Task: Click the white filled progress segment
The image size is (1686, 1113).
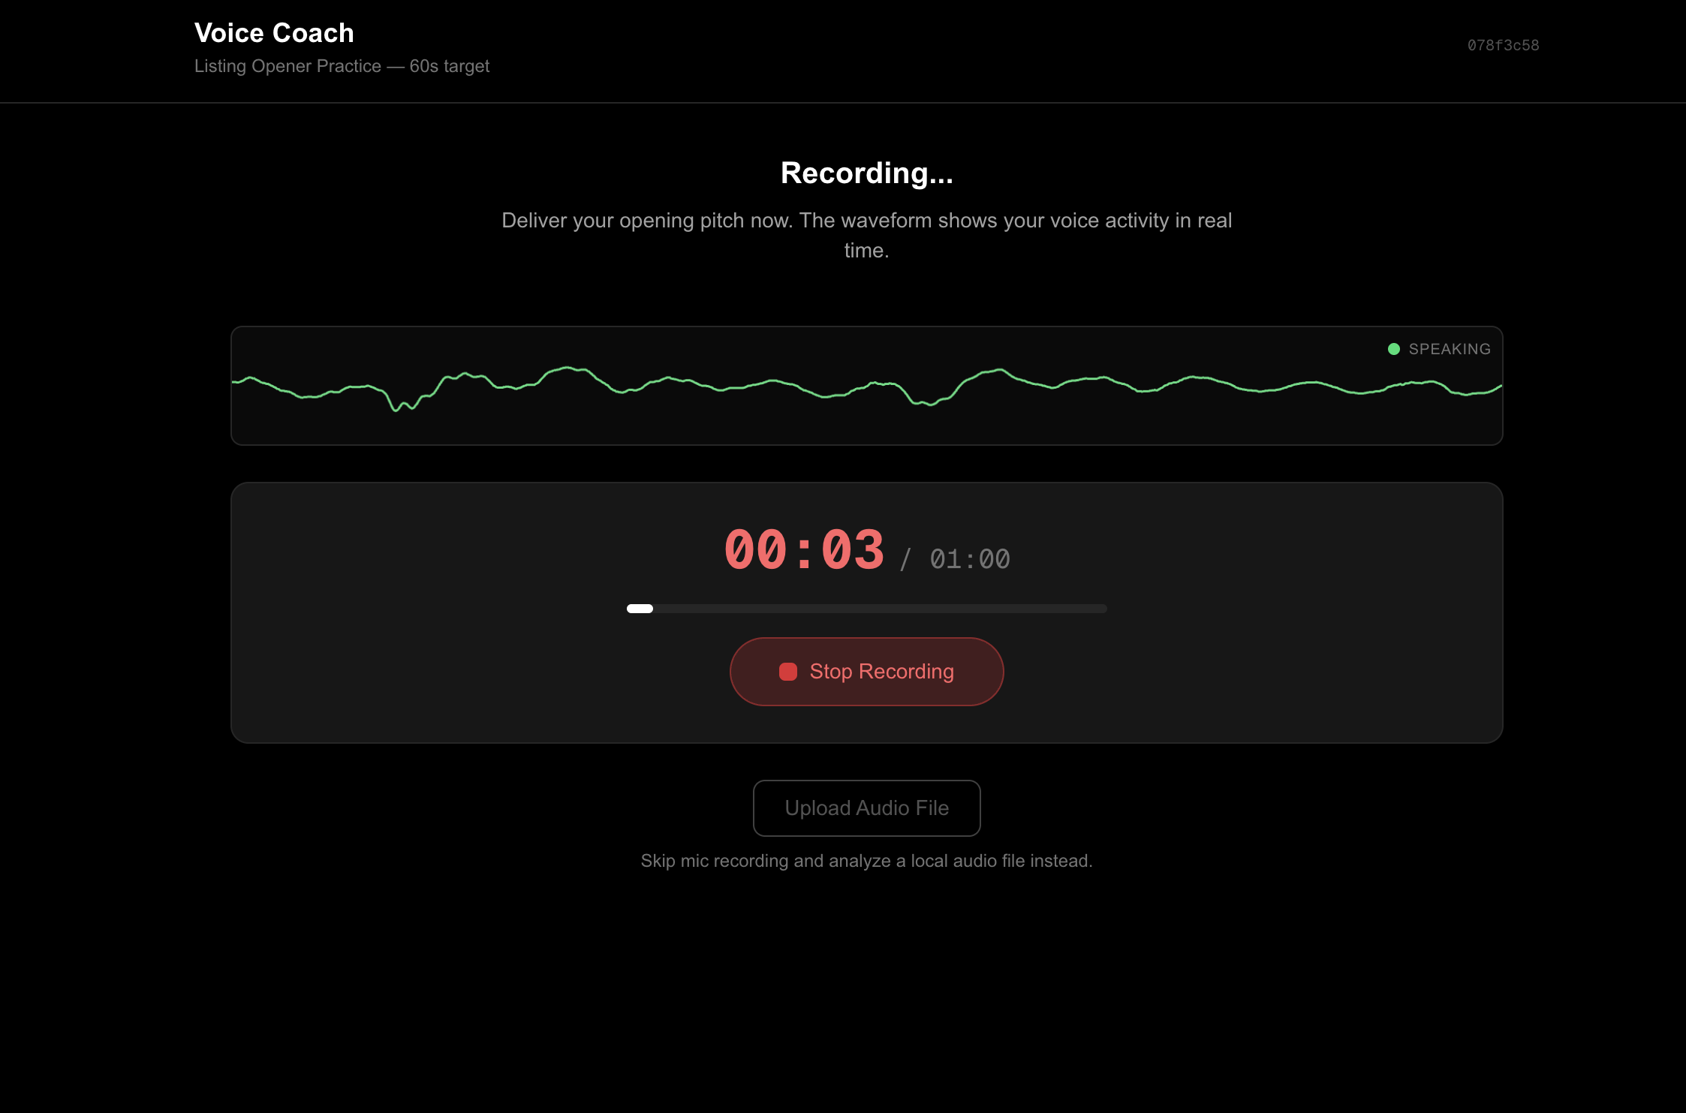Action: (640, 609)
